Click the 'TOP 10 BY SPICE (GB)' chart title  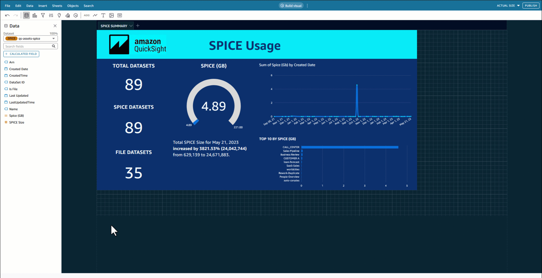coord(277,139)
